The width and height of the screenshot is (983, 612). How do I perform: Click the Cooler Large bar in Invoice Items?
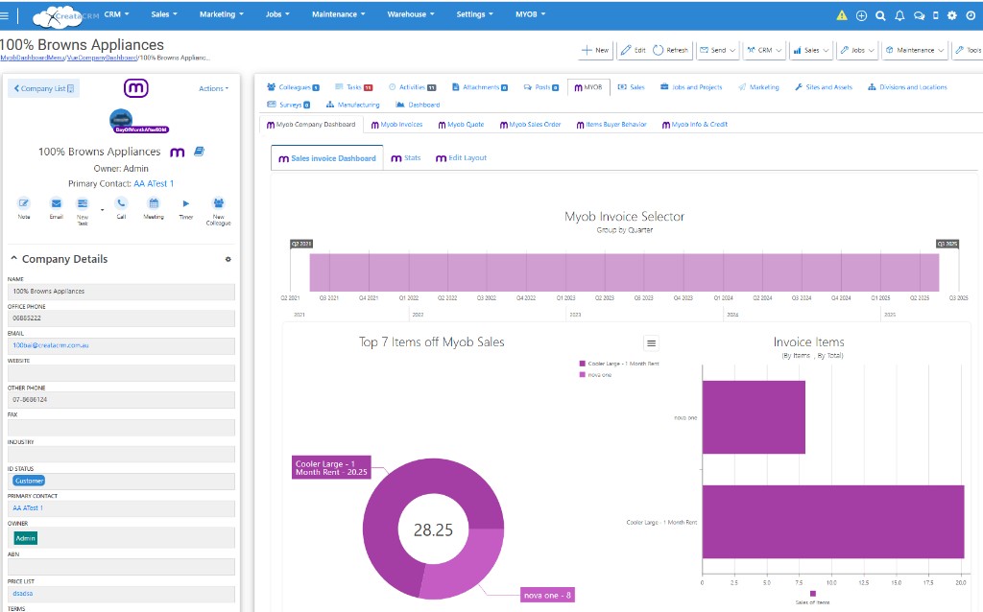(832, 522)
